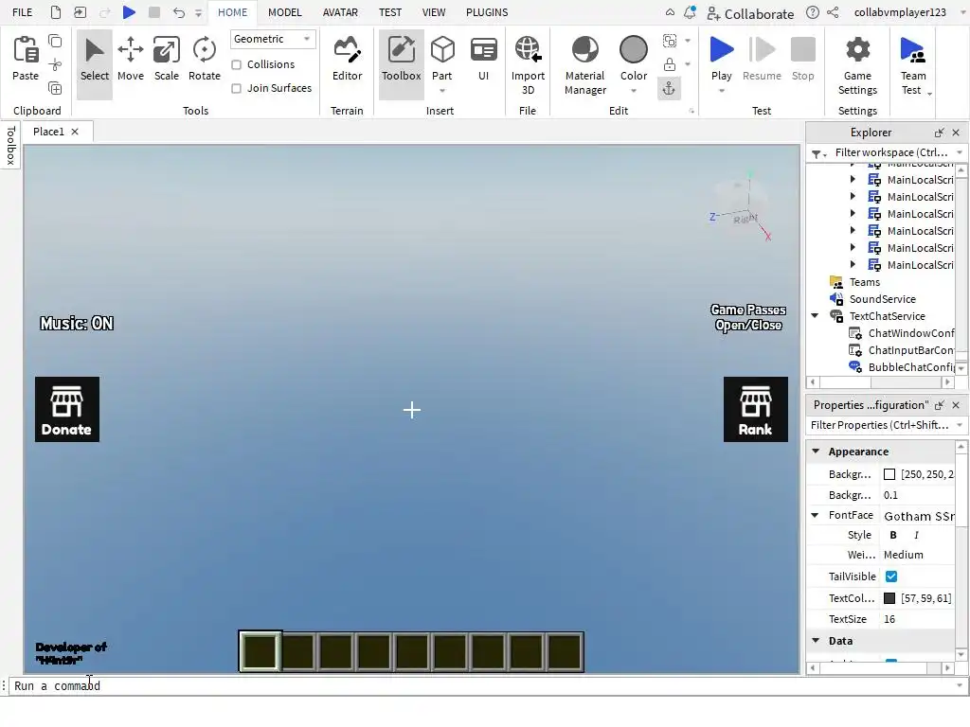This screenshot has height=727, width=970.
Task: Open the Material Manager
Action: (584, 65)
